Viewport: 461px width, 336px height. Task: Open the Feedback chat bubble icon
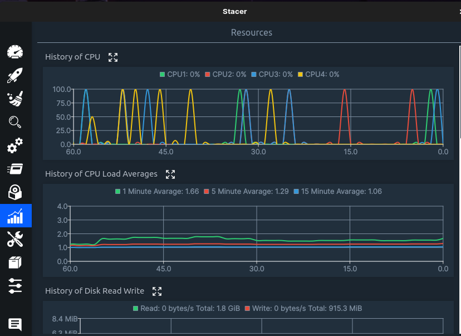15,324
